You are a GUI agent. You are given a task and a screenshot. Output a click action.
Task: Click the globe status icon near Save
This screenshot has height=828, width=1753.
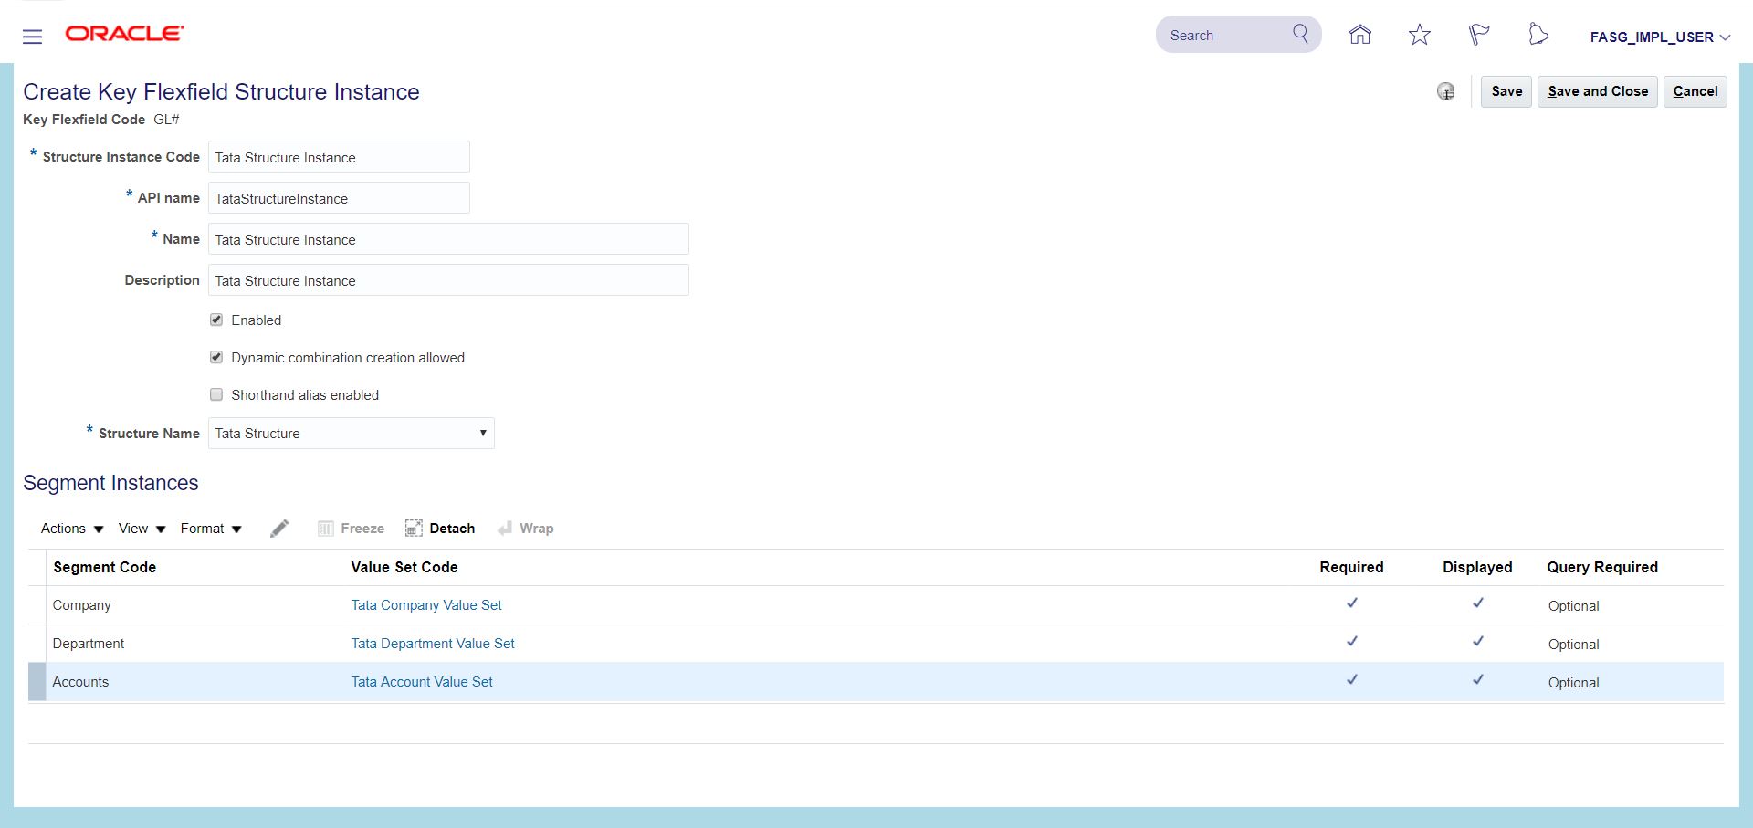point(1445,91)
